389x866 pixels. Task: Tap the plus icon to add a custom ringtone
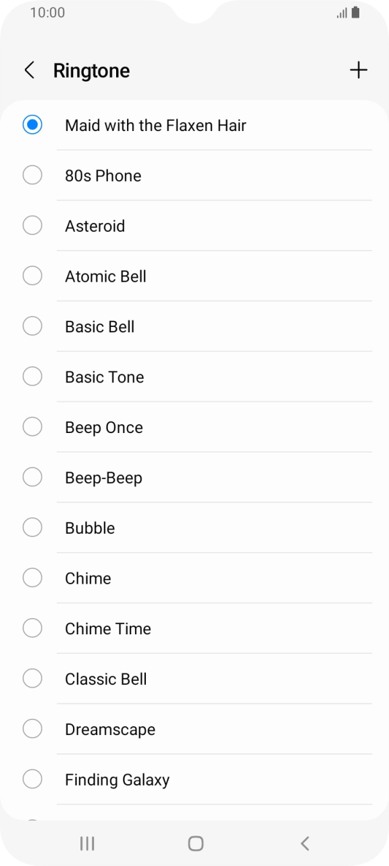(x=359, y=70)
